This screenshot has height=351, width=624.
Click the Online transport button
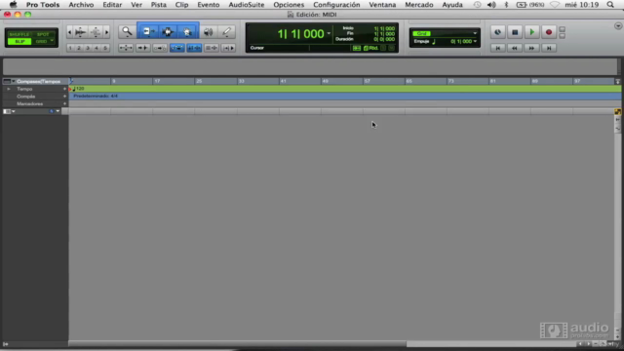click(x=498, y=32)
